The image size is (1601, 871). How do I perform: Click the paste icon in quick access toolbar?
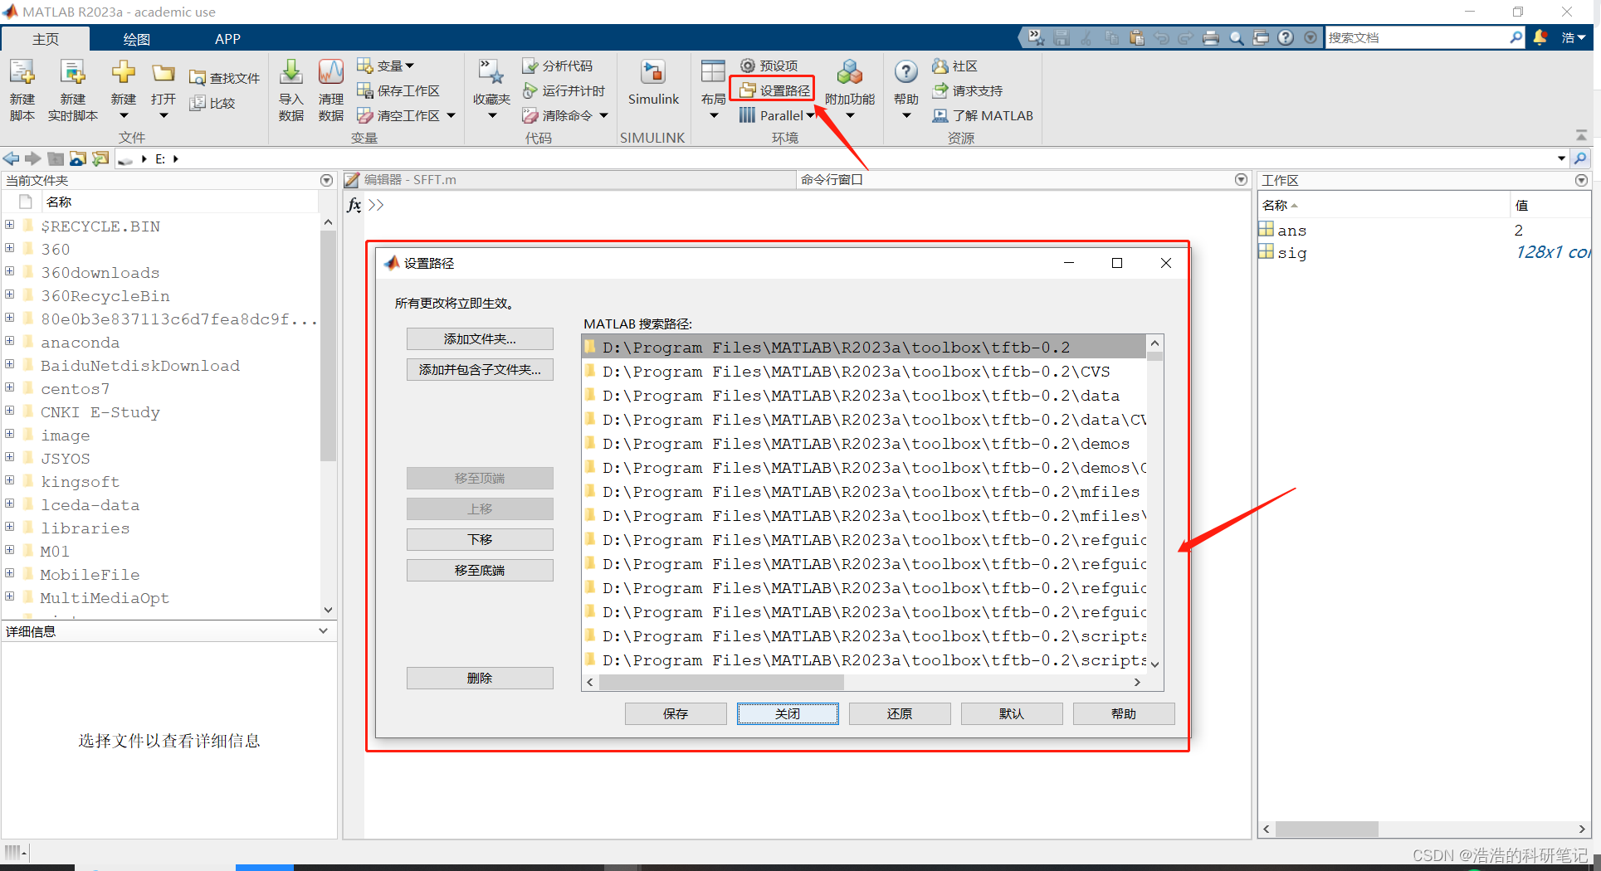[x=1136, y=38]
